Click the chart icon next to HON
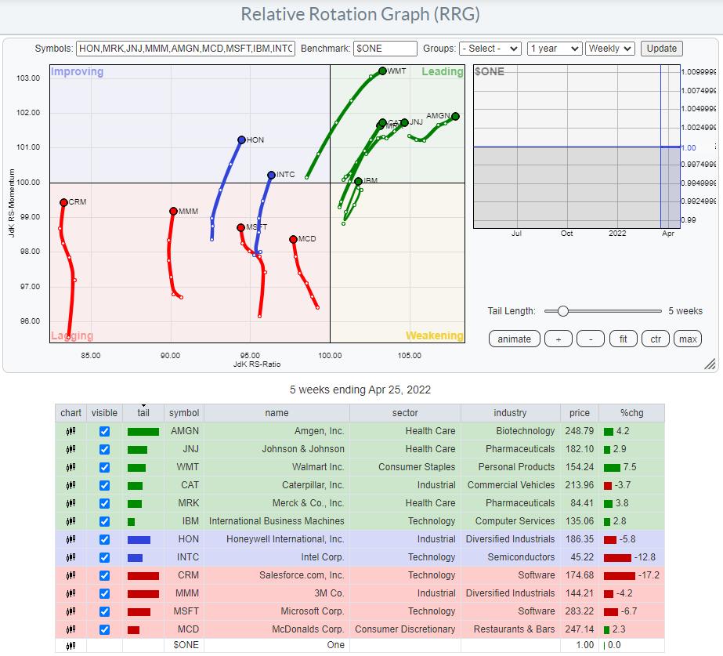Screen dimensions: 723x656 [x=70, y=539]
